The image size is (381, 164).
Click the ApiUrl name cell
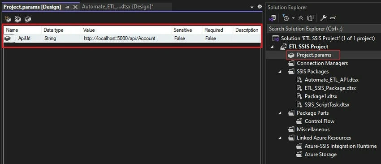pyautogui.click(x=28, y=39)
